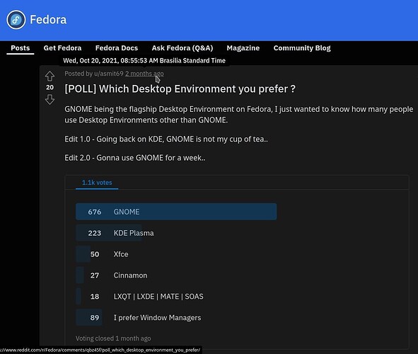
Task: Click the 'Edit 2.0 - Gonna use GNOME' line
Action: coord(135,158)
